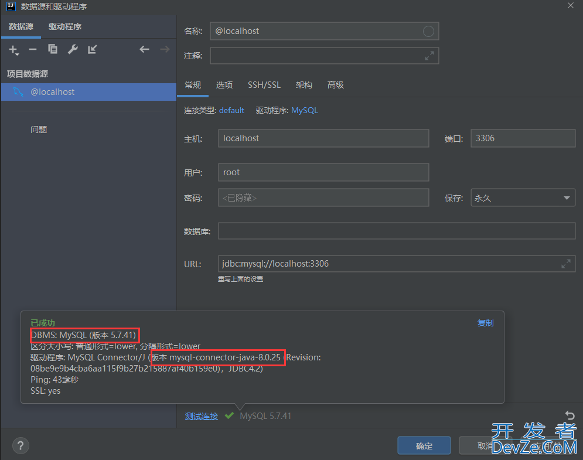The image size is (583, 460).
Task: Click the empty 数据库 field
Action: click(x=397, y=231)
